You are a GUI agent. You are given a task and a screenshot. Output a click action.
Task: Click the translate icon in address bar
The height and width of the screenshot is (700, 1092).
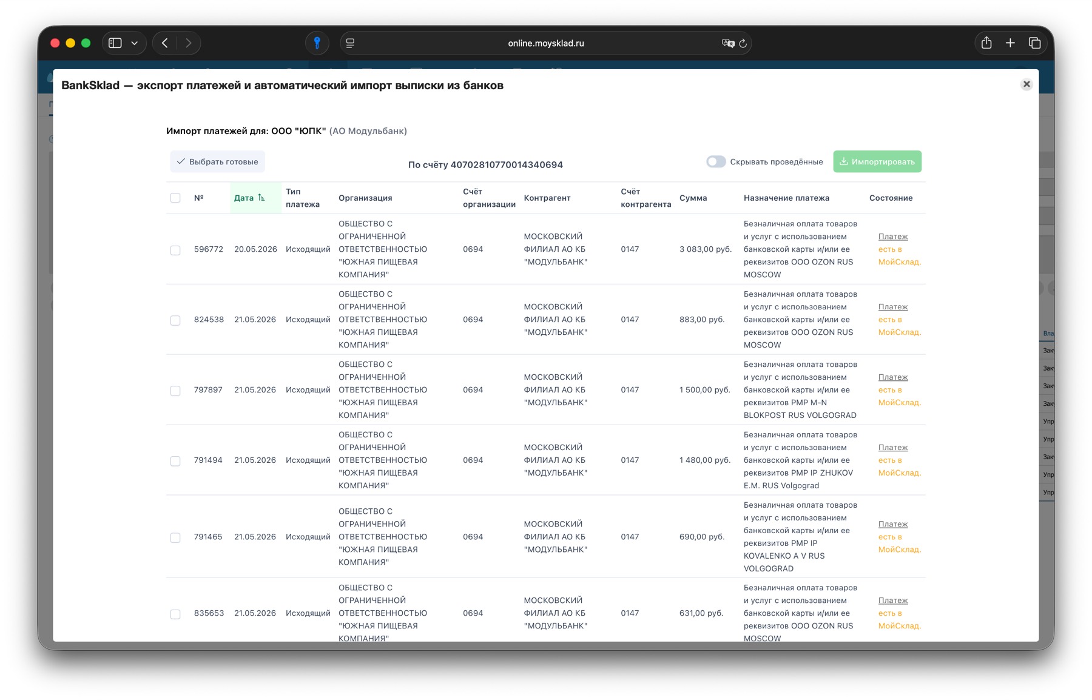[727, 43]
